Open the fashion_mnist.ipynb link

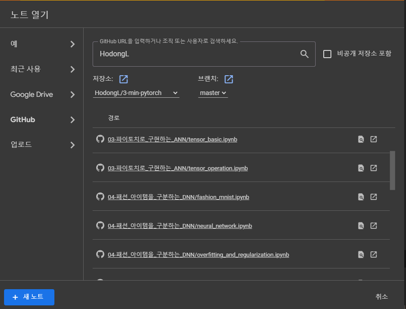(178, 197)
